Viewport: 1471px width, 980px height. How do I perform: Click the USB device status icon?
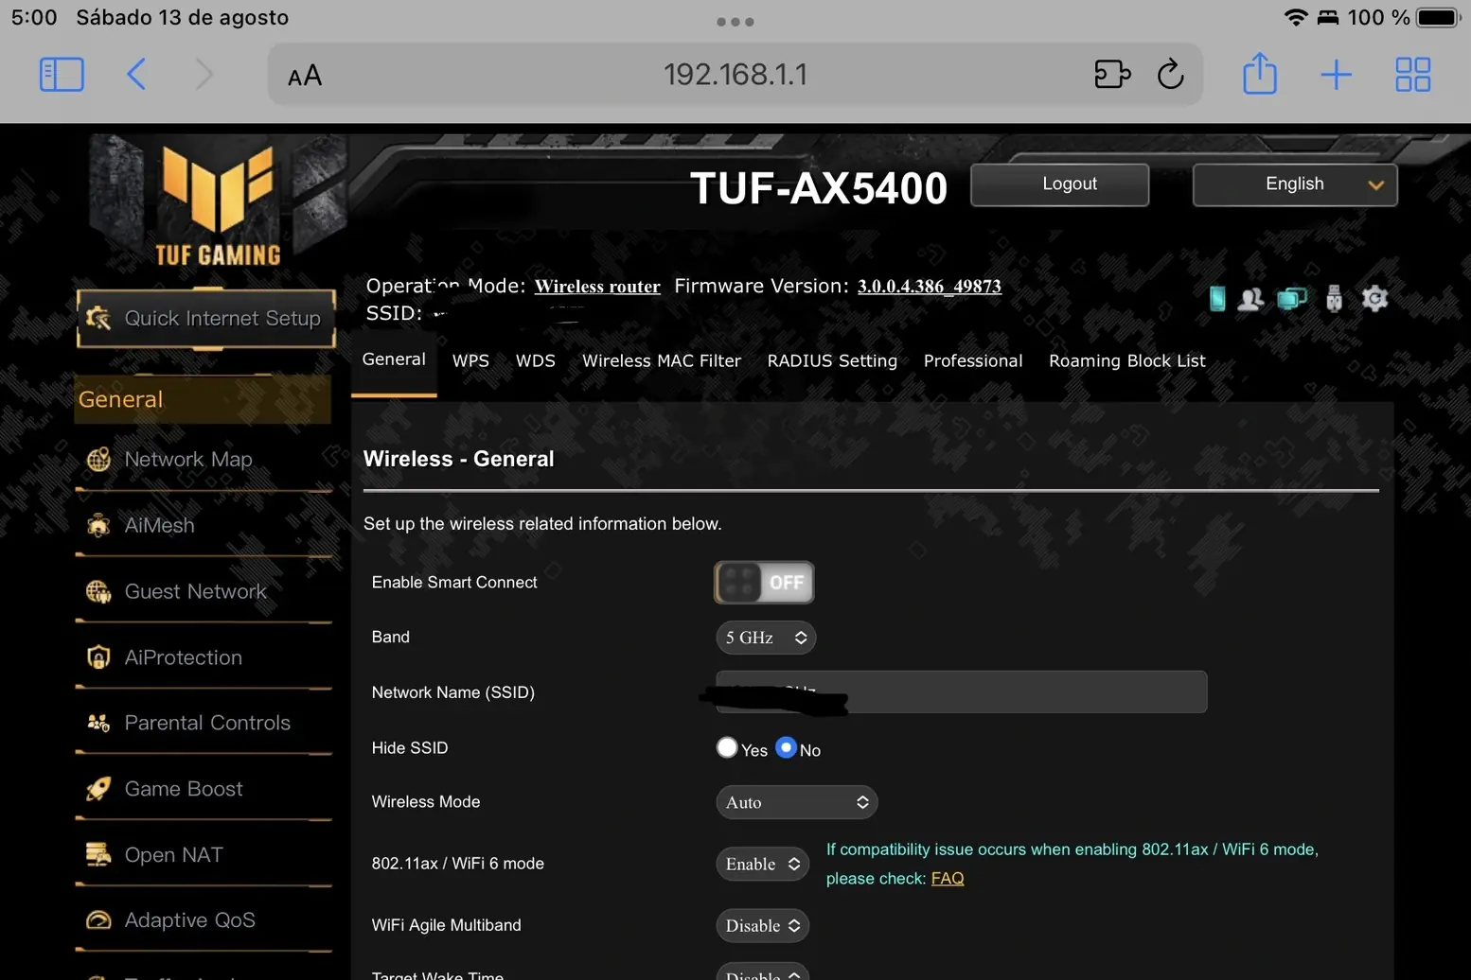(x=1334, y=299)
